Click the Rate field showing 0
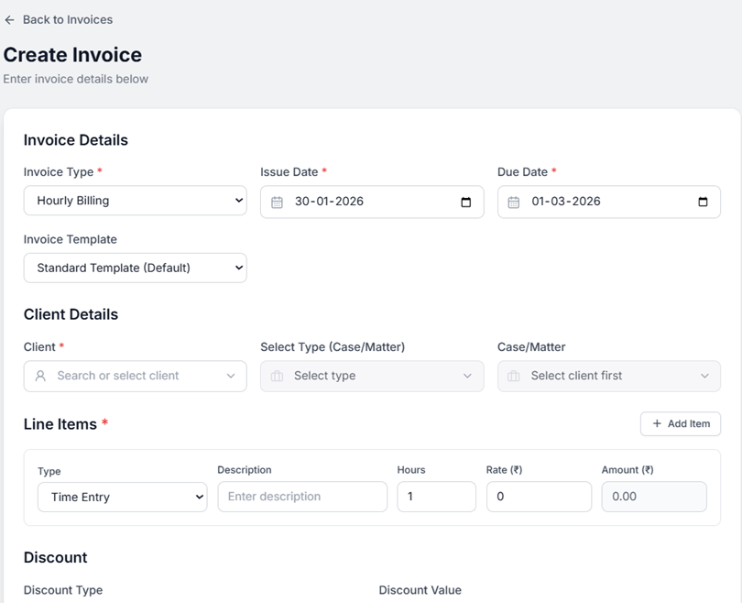Screen dimensions: 742x613 (x=539, y=497)
